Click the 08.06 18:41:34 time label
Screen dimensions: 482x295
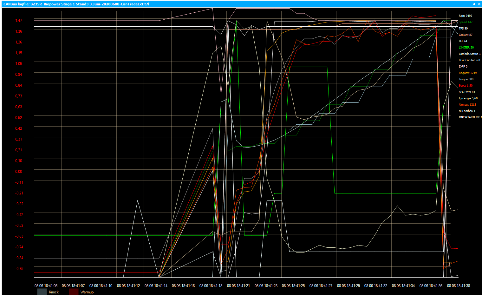(x=403, y=286)
